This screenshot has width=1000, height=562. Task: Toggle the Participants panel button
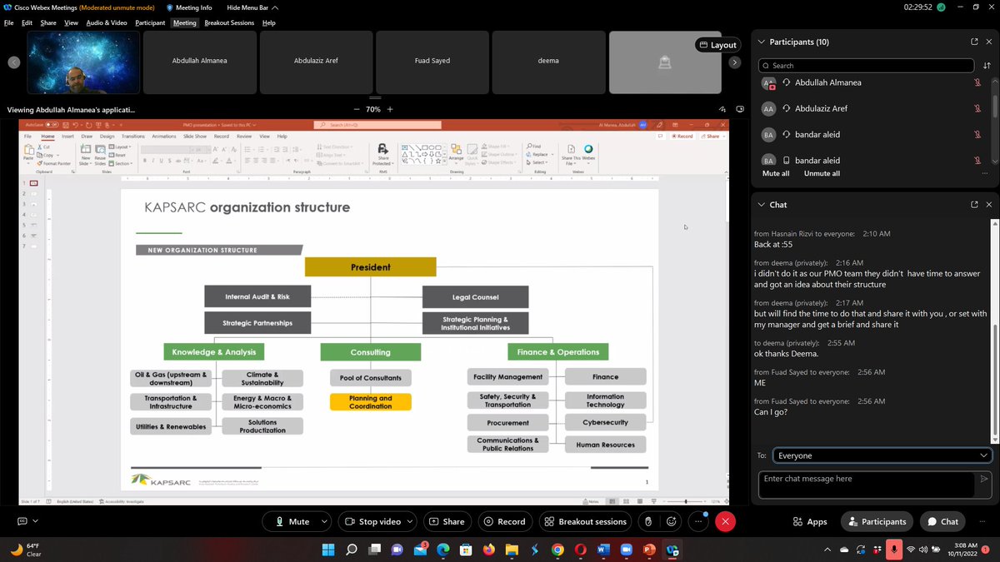[877, 522]
